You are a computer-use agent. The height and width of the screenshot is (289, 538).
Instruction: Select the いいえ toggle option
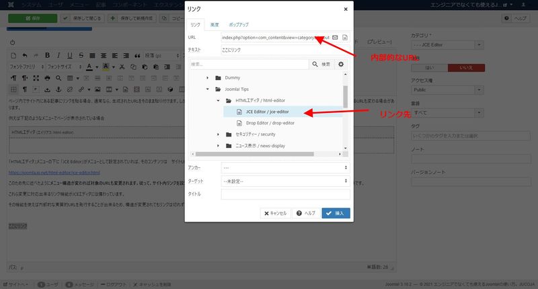(465, 69)
